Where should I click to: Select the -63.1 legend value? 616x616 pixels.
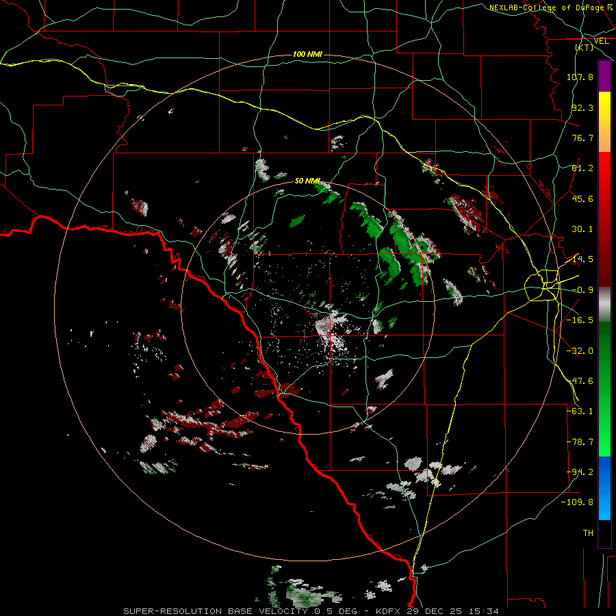coord(580,411)
